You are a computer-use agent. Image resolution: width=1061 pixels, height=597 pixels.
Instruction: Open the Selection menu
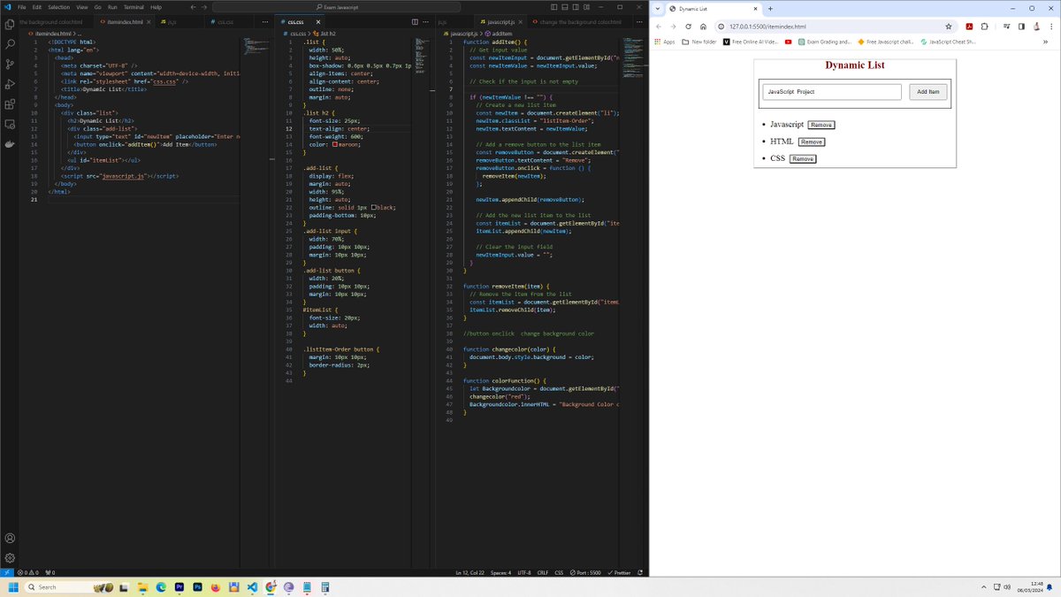(x=58, y=7)
